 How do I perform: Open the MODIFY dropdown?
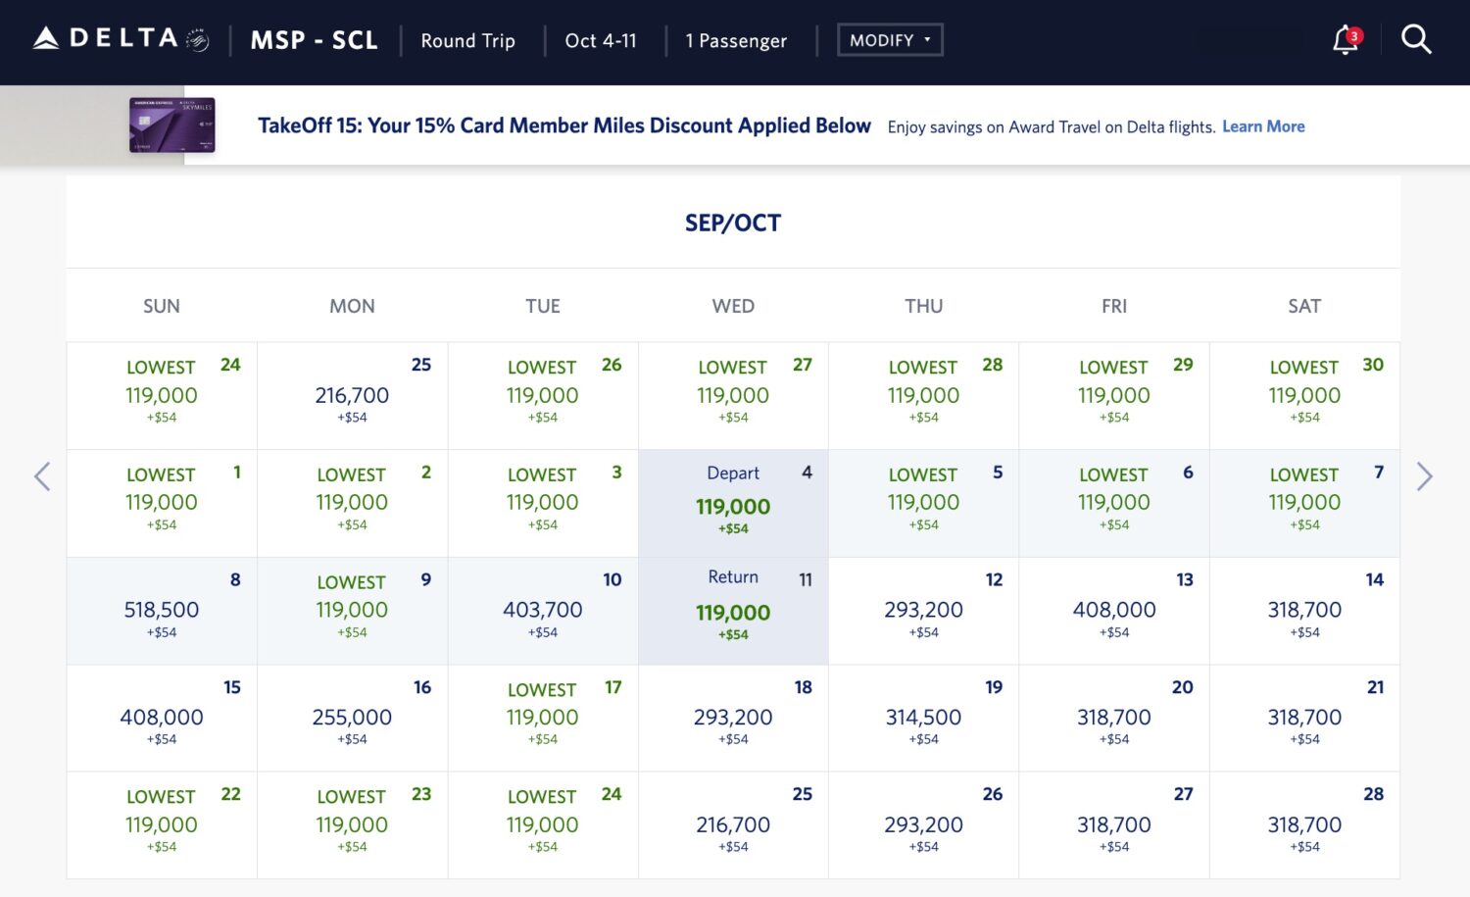[889, 39]
